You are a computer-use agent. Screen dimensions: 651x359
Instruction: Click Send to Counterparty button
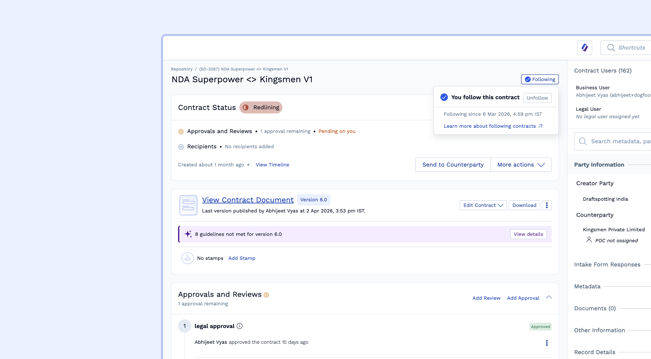(453, 165)
